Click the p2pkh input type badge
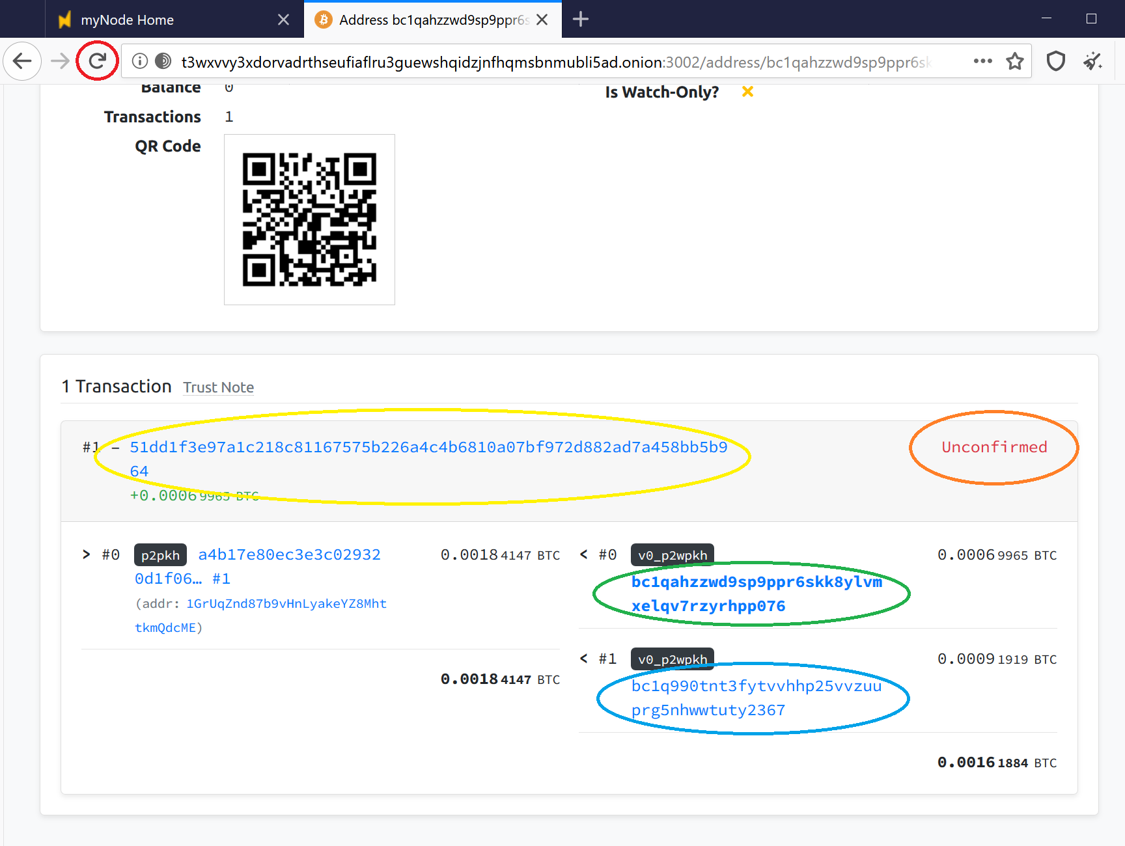The width and height of the screenshot is (1125, 846). [x=160, y=555]
